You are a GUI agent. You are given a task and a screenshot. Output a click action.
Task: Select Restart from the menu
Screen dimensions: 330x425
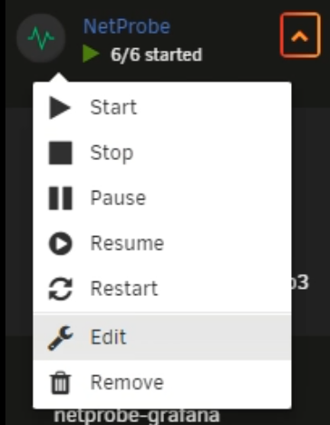click(x=124, y=289)
